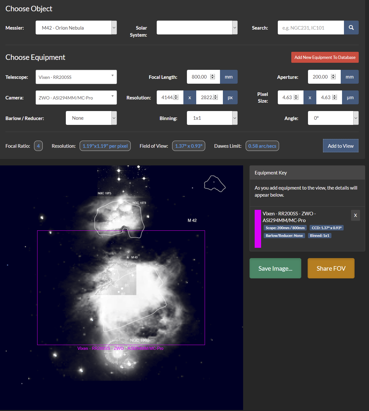Click the first pixel size 4.63 field
This screenshot has height=411, width=369.
(290, 98)
